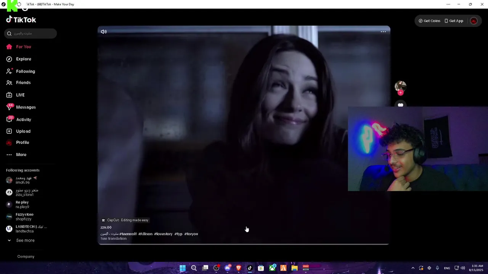Go to the For You feed

[18, 47]
